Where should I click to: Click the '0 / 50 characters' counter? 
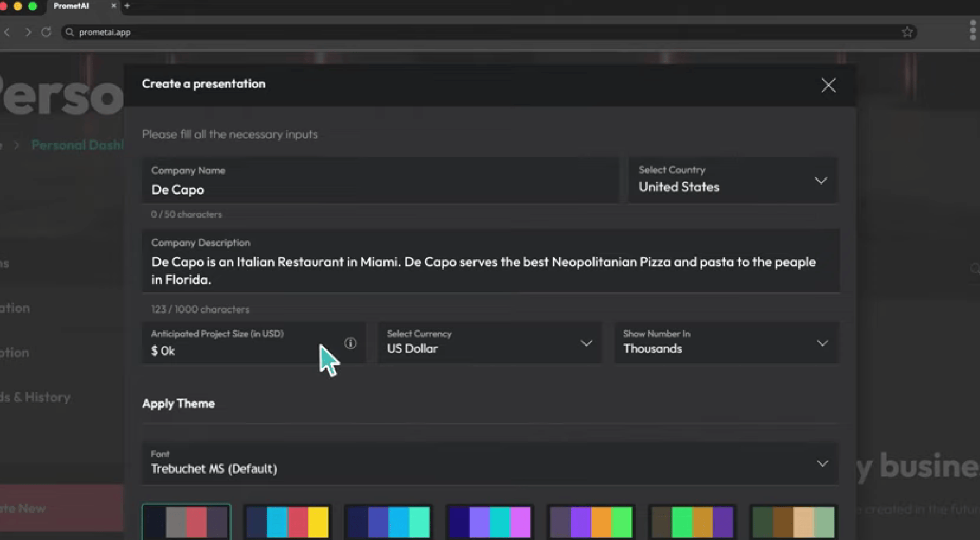pos(186,215)
